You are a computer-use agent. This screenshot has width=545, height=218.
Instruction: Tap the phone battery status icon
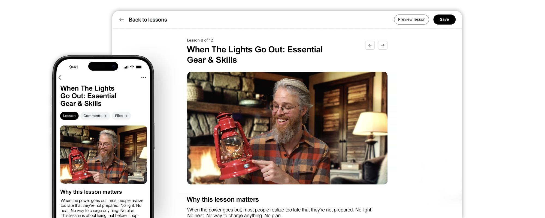[x=139, y=67]
